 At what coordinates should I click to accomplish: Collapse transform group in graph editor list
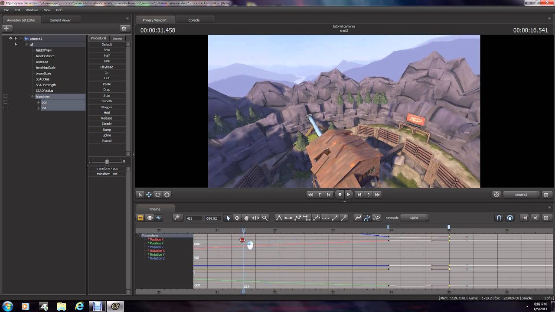(138, 236)
